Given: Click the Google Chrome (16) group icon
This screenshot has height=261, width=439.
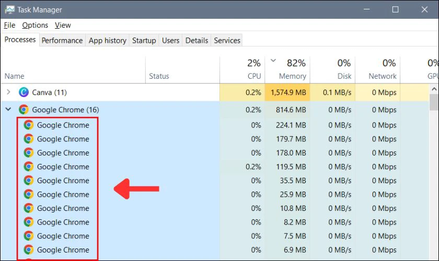Looking at the screenshot, I should pyautogui.click(x=24, y=110).
